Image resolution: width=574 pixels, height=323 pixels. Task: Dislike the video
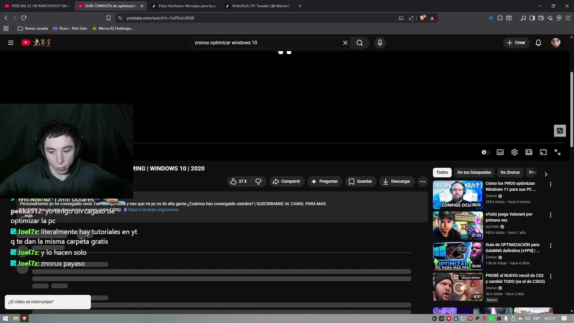click(x=258, y=181)
